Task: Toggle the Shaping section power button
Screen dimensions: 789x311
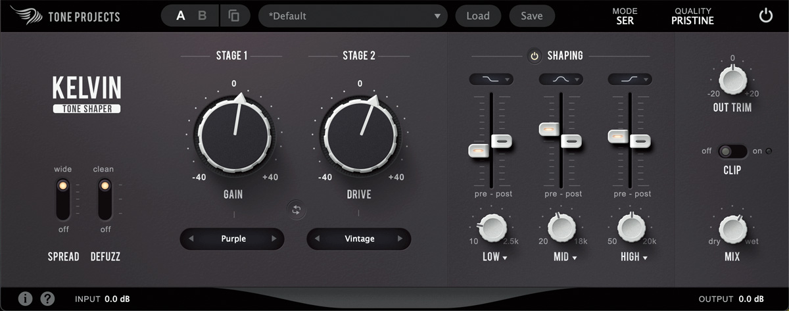Action: click(535, 56)
